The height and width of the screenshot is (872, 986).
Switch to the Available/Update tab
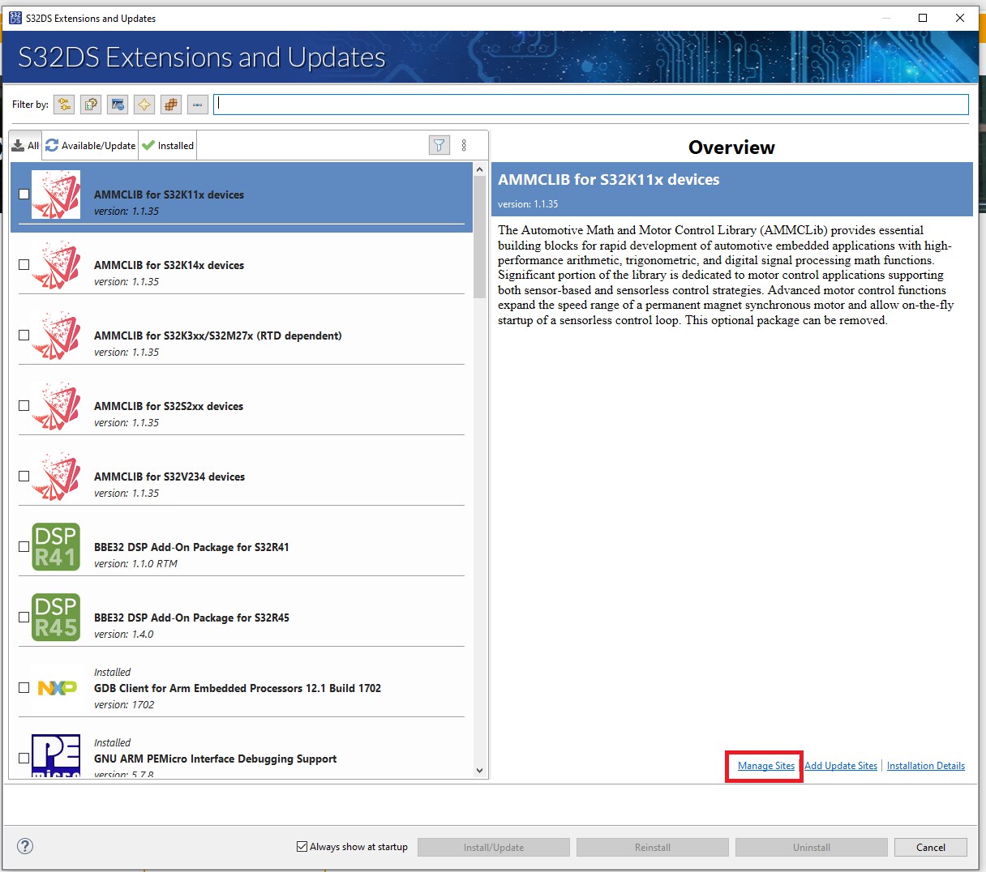point(89,145)
